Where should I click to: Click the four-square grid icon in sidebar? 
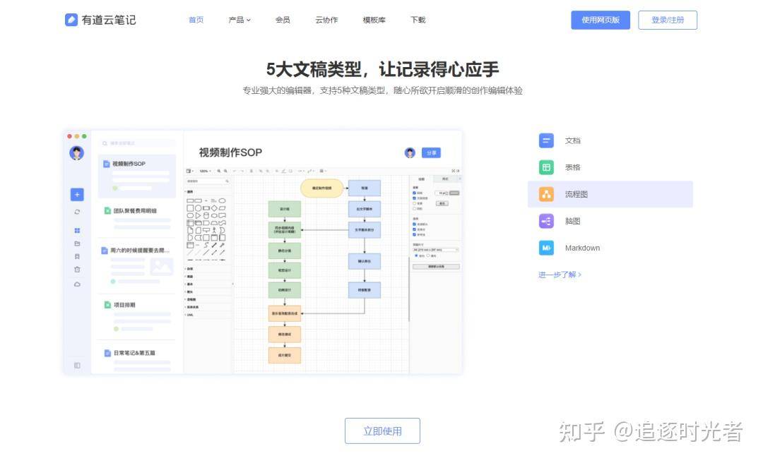[77, 231]
